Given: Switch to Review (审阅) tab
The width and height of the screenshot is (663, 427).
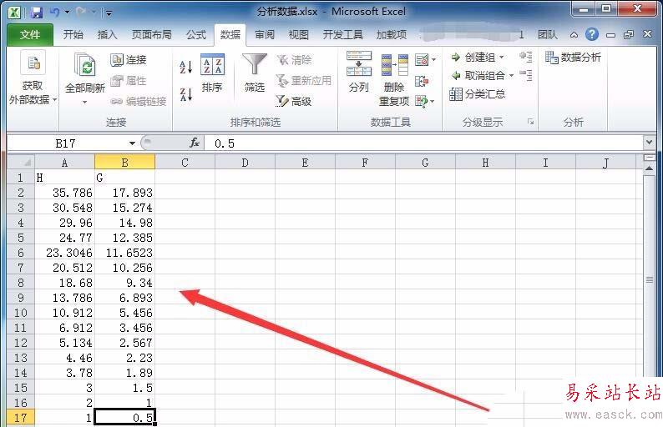Looking at the screenshot, I should [x=264, y=35].
